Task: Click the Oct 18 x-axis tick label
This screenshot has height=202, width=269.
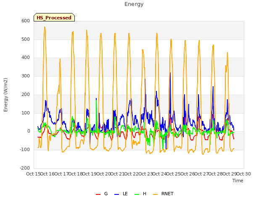Action: click(76, 174)
